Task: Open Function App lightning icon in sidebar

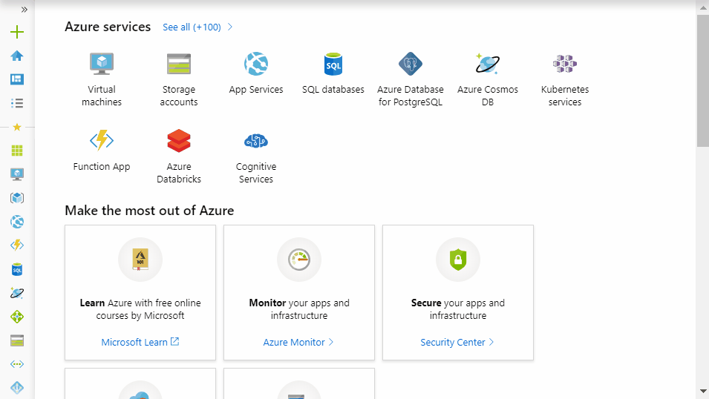Action: 17,245
